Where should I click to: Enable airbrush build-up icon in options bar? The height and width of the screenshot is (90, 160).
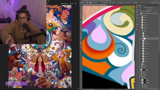[x=118, y=3]
